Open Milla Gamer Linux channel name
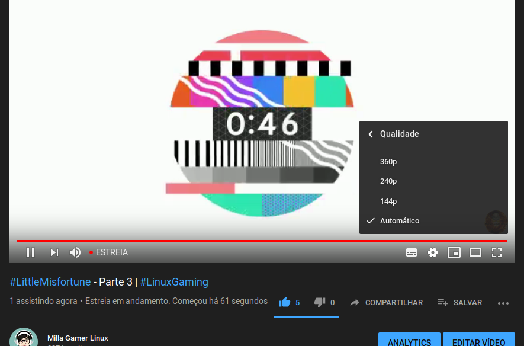 click(78, 338)
